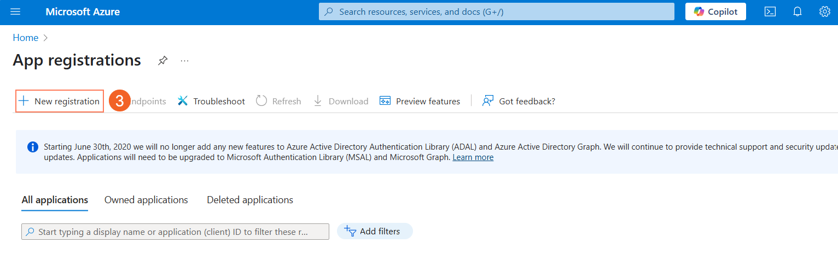Open the notifications bell
The image size is (838, 266).
(798, 11)
